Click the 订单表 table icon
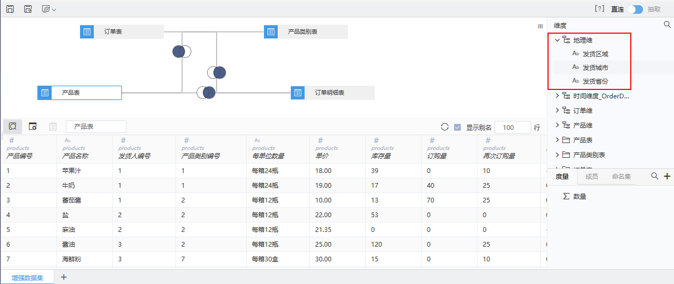 click(87, 32)
